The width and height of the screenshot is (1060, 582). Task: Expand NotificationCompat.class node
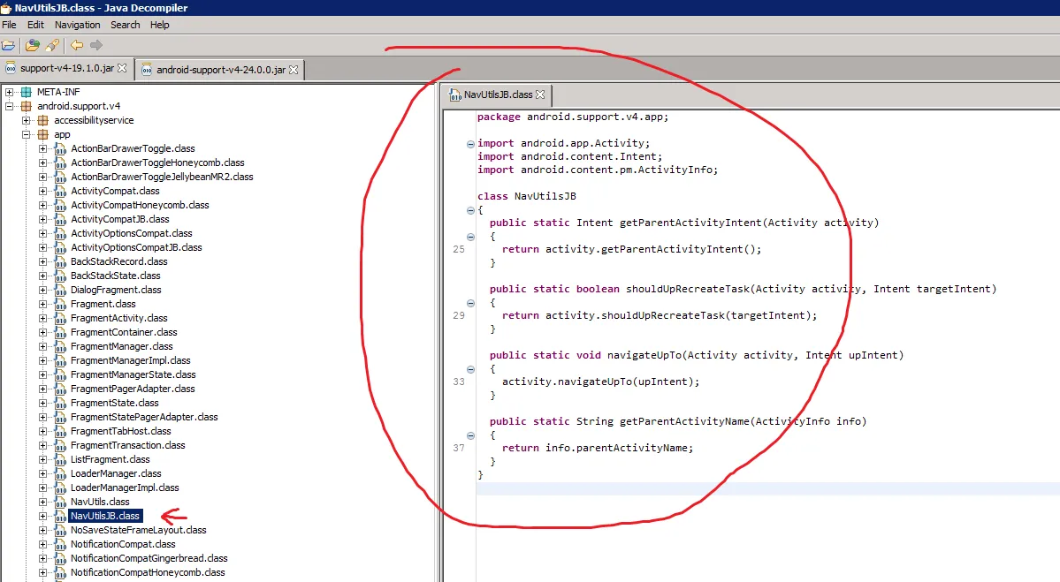point(43,544)
